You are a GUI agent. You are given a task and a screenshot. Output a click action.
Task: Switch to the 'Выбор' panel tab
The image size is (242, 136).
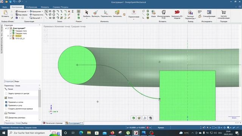tap(25, 123)
